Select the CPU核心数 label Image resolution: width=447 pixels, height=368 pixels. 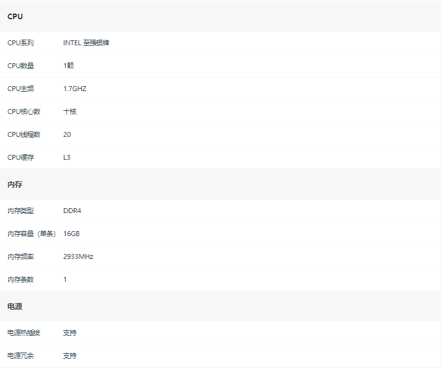click(x=24, y=112)
